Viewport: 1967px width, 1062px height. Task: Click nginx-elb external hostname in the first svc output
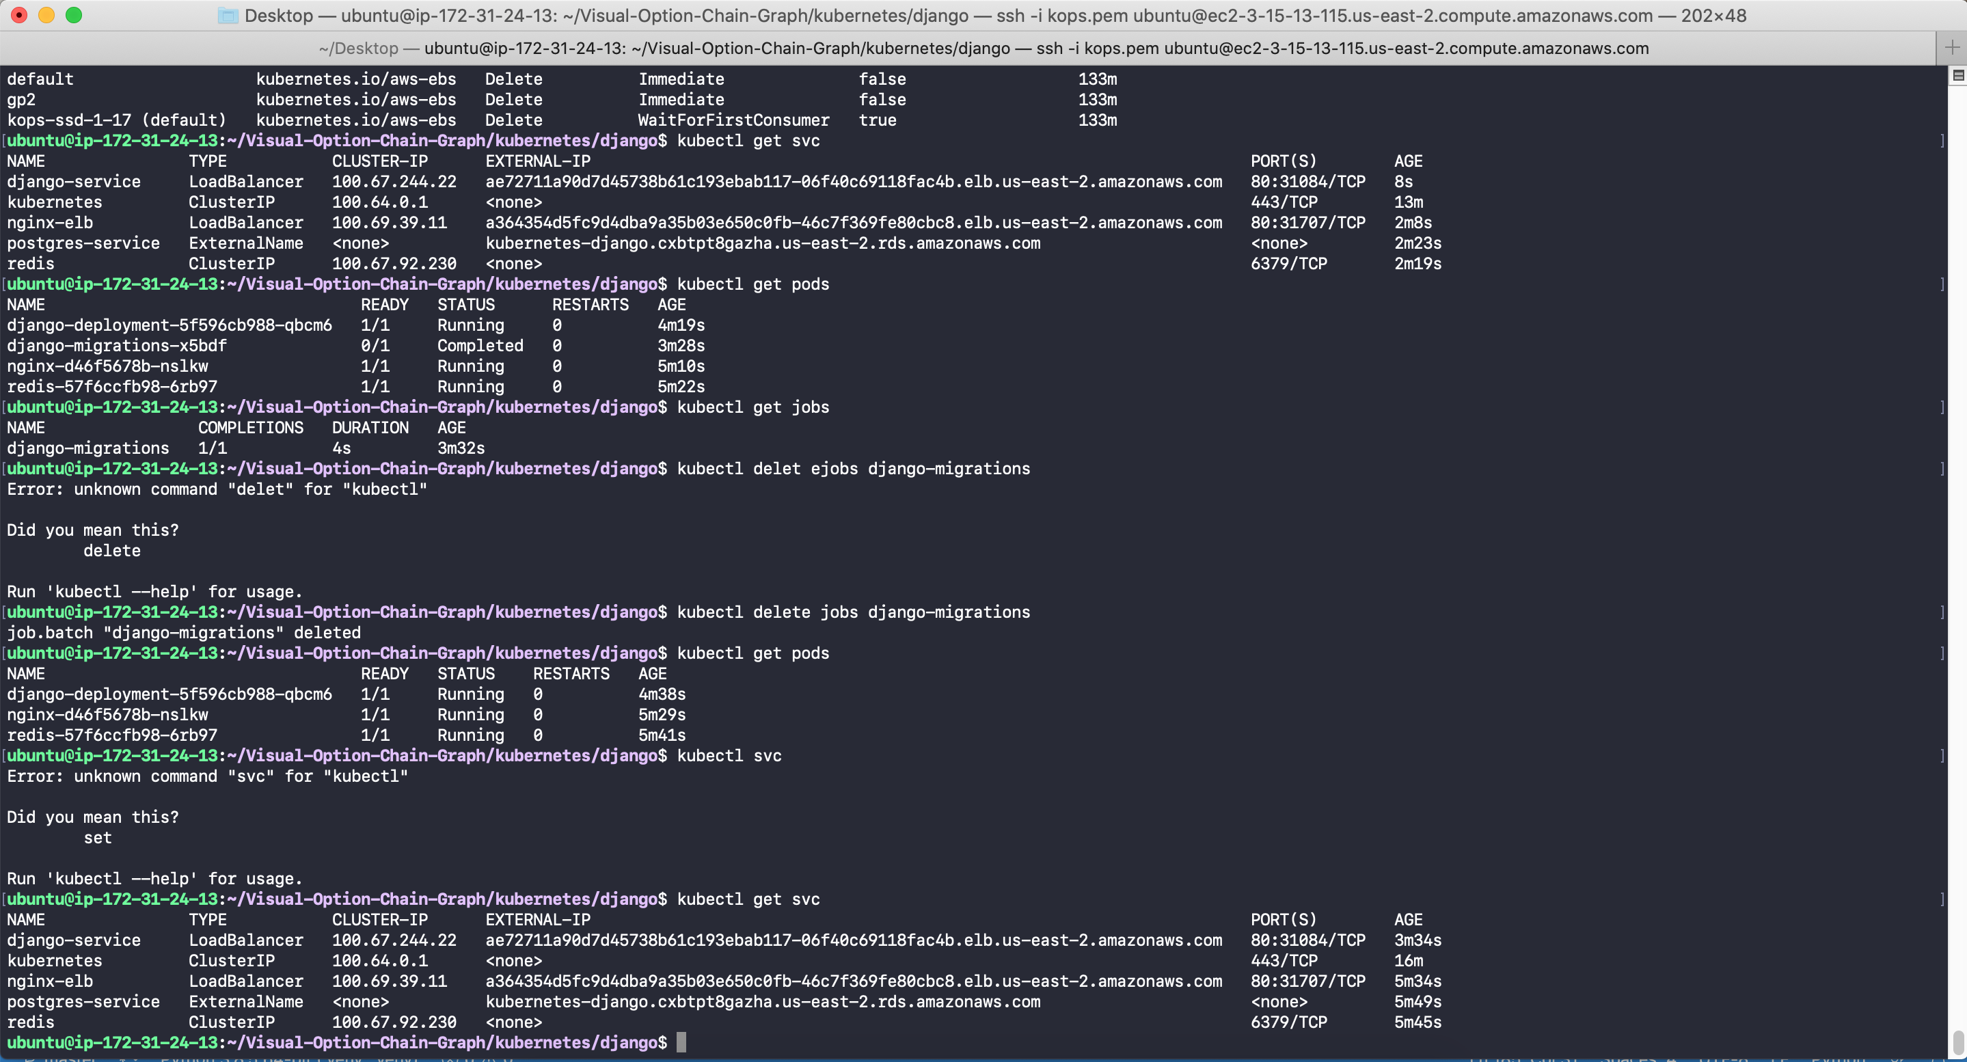pyautogui.click(x=853, y=222)
